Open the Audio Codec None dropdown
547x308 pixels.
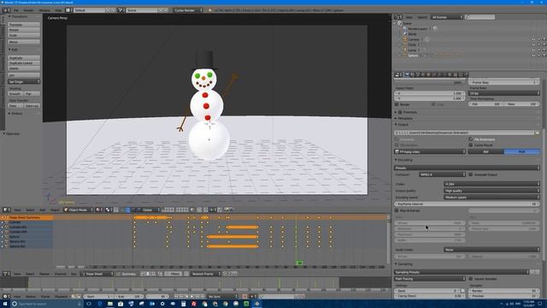pos(491,250)
